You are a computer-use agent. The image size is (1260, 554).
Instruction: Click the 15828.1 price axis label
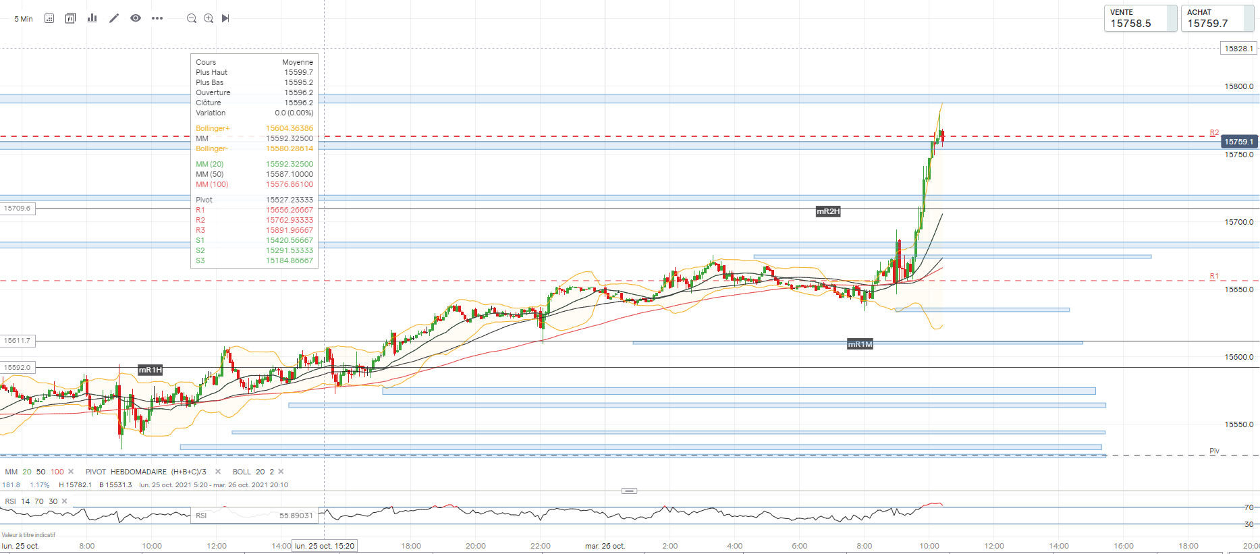point(1239,49)
